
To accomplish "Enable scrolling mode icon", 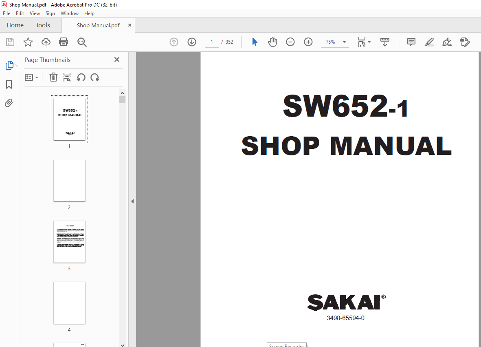I will point(384,42).
